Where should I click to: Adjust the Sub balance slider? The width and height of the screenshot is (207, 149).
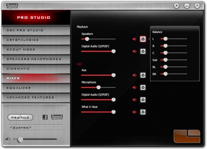point(174,60)
